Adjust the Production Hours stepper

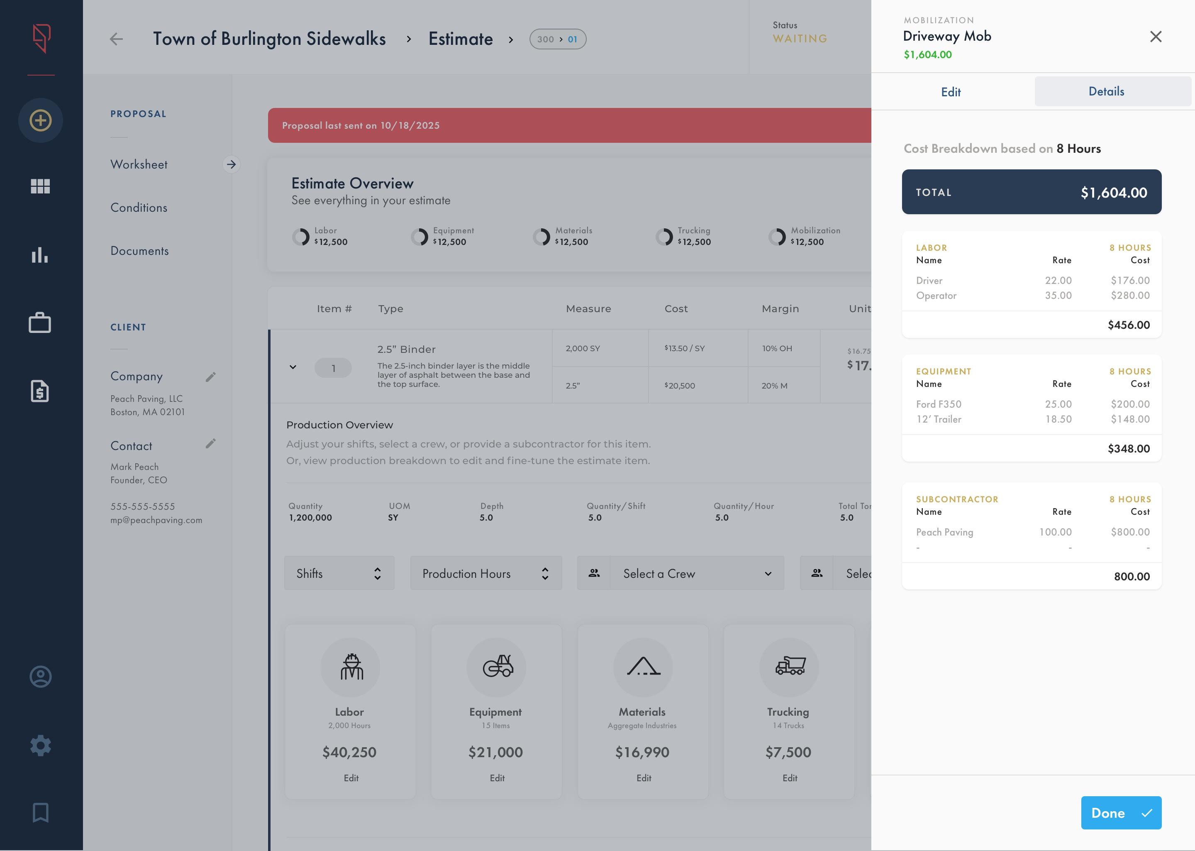pyautogui.click(x=545, y=573)
